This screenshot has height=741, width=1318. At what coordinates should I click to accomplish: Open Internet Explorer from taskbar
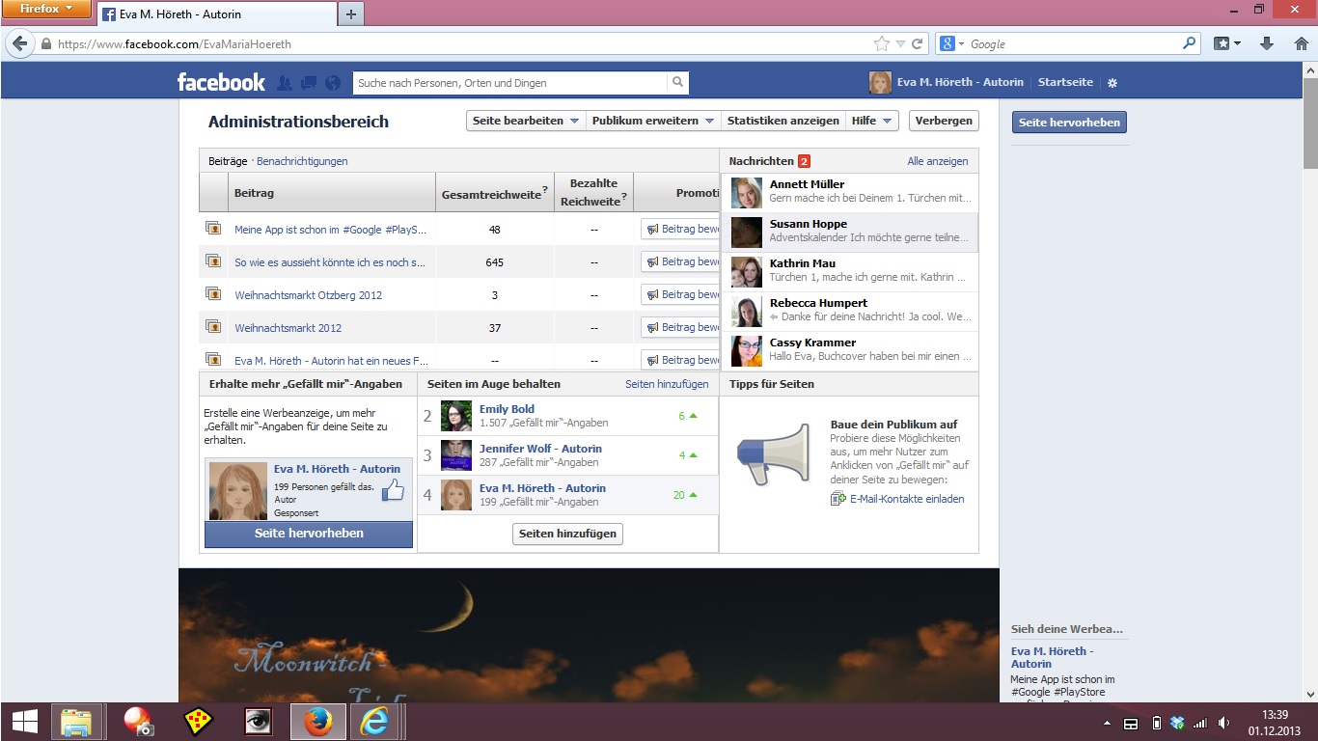[x=373, y=722]
